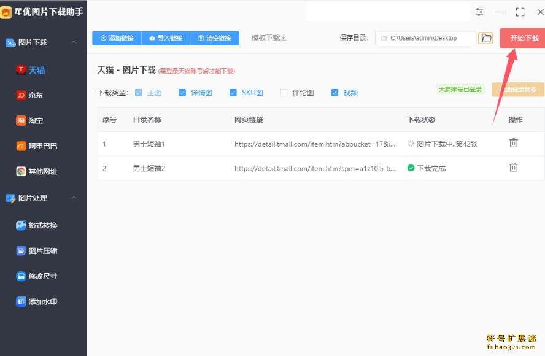Focus the 保存目录 path input field

(x=425, y=38)
